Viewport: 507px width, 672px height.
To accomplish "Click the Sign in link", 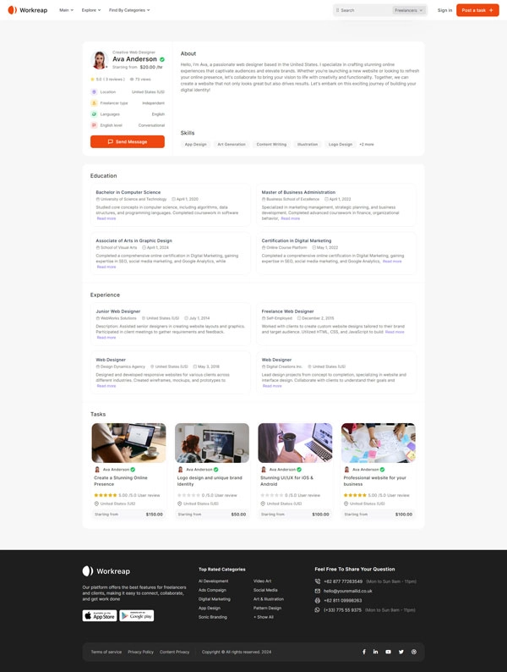I will [x=444, y=10].
